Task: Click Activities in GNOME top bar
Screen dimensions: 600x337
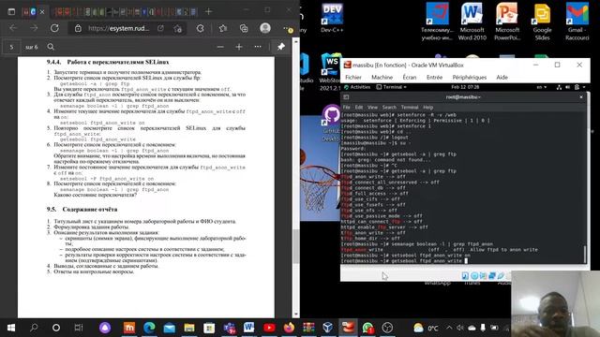Action: click(x=357, y=87)
